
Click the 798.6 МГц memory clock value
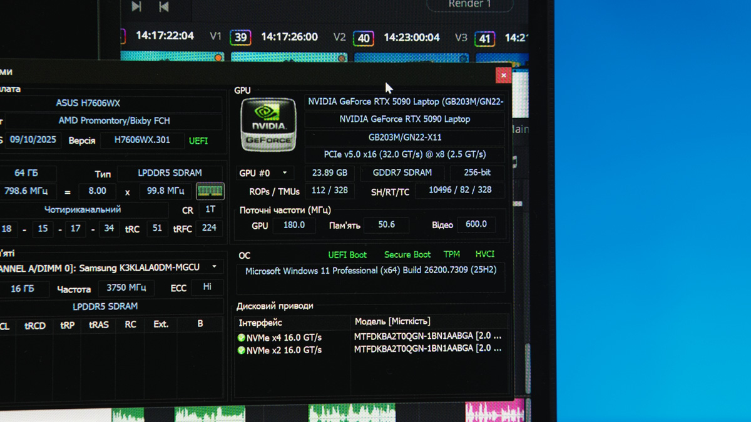pos(28,191)
